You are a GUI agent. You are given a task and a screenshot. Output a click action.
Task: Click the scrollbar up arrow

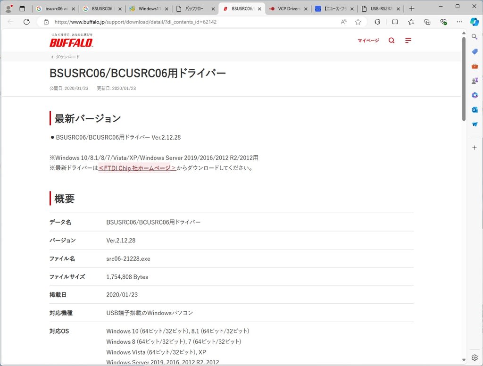pyautogui.click(x=464, y=33)
